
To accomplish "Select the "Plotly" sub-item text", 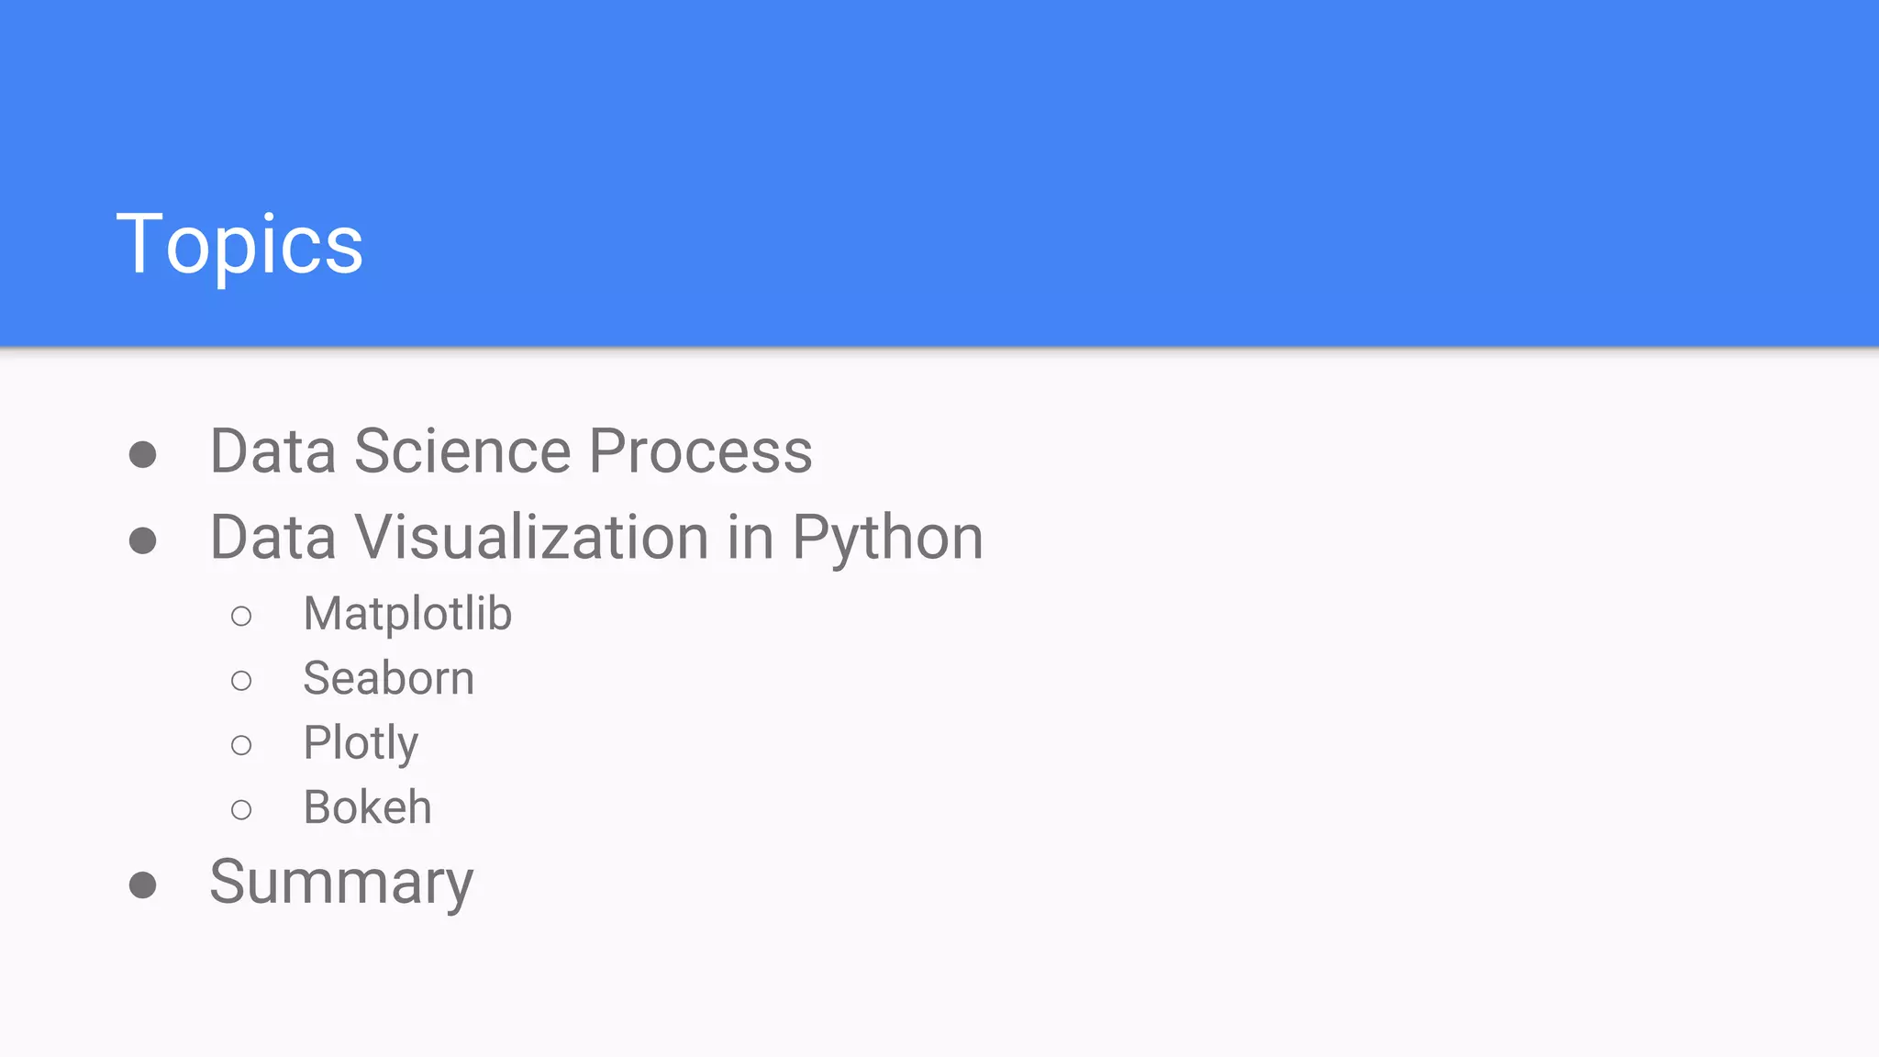I will [361, 743].
